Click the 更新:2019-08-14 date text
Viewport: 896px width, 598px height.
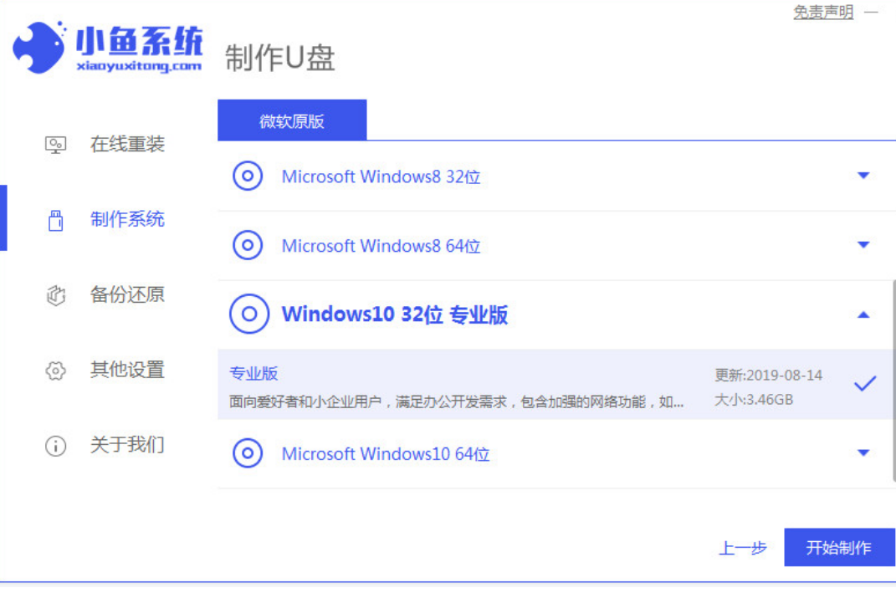pyautogui.click(x=769, y=376)
